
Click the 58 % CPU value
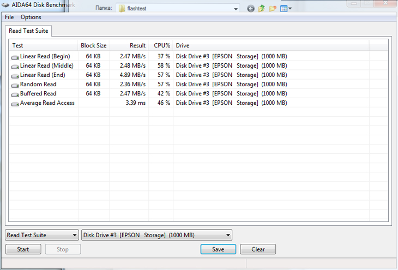[x=164, y=65]
